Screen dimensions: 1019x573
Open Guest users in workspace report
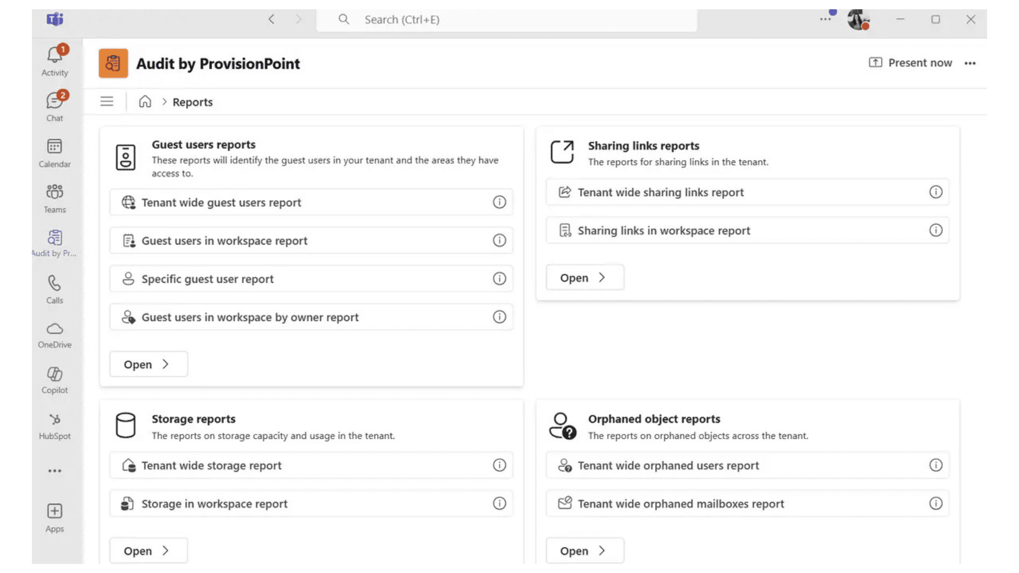[311, 240]
